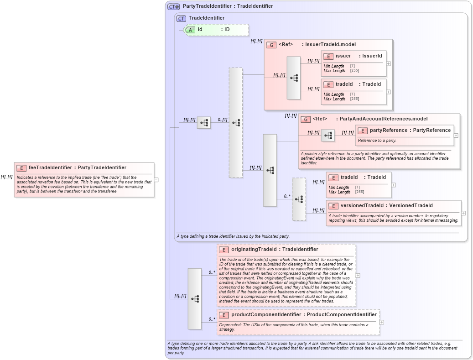Select the dashed 0..1 choice compositor
This screenshot has height=360, width=473.
coord(236,123)
